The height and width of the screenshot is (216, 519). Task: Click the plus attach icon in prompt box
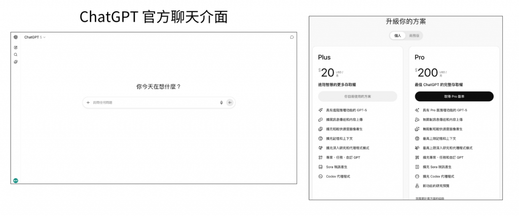(88, 102)
